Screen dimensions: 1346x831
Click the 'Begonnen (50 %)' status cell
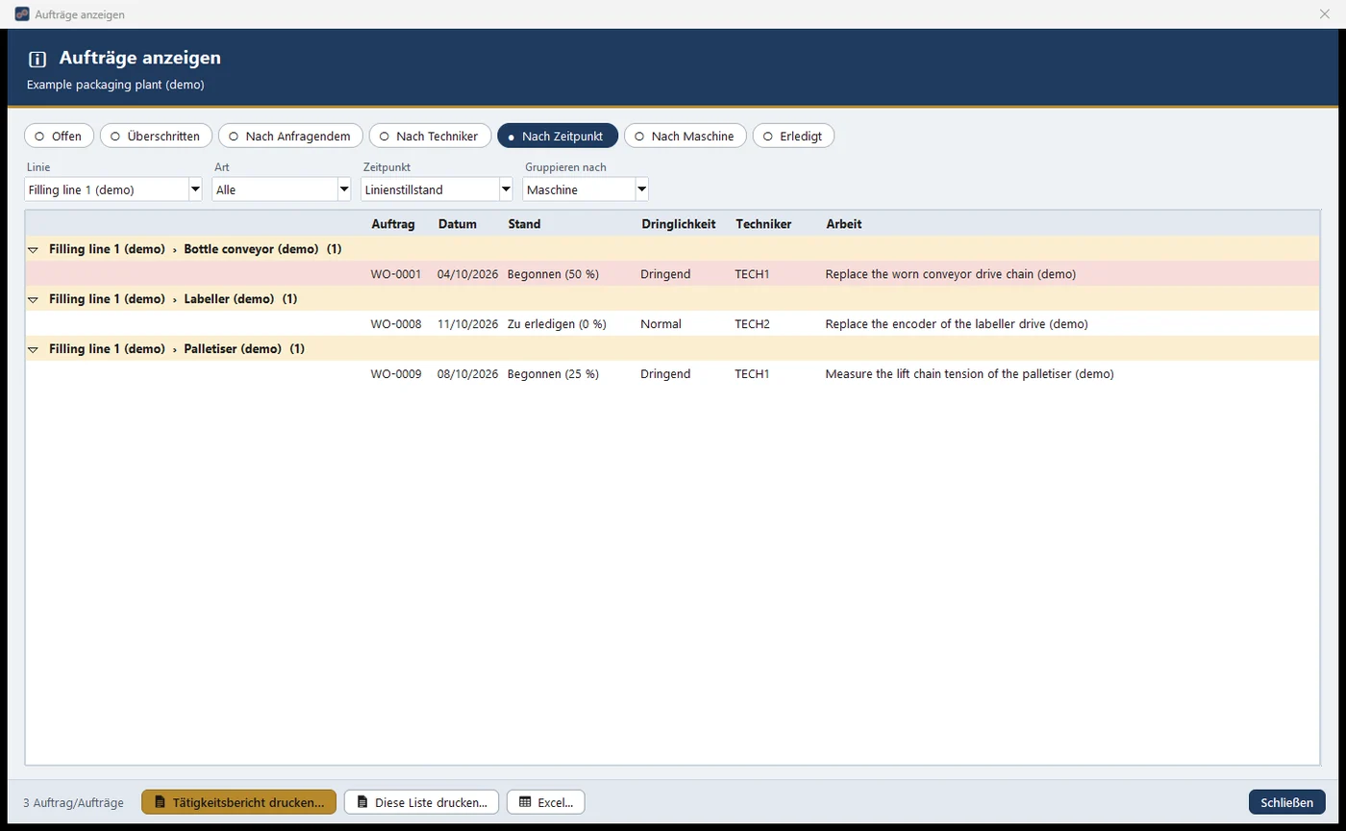coord(553,274)
